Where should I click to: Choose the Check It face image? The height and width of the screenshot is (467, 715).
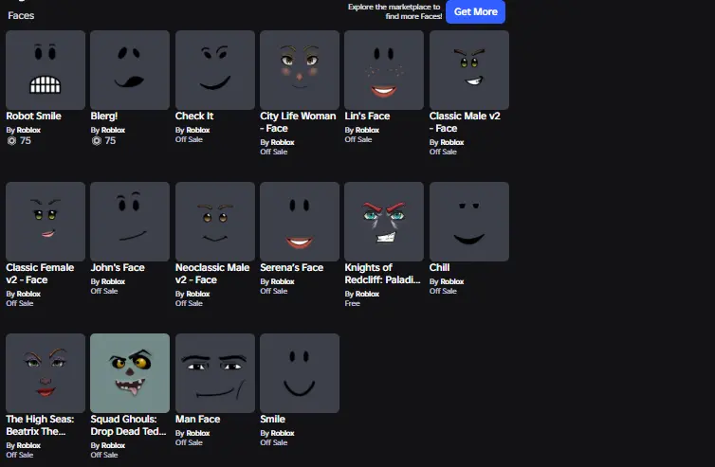(215, 70)
